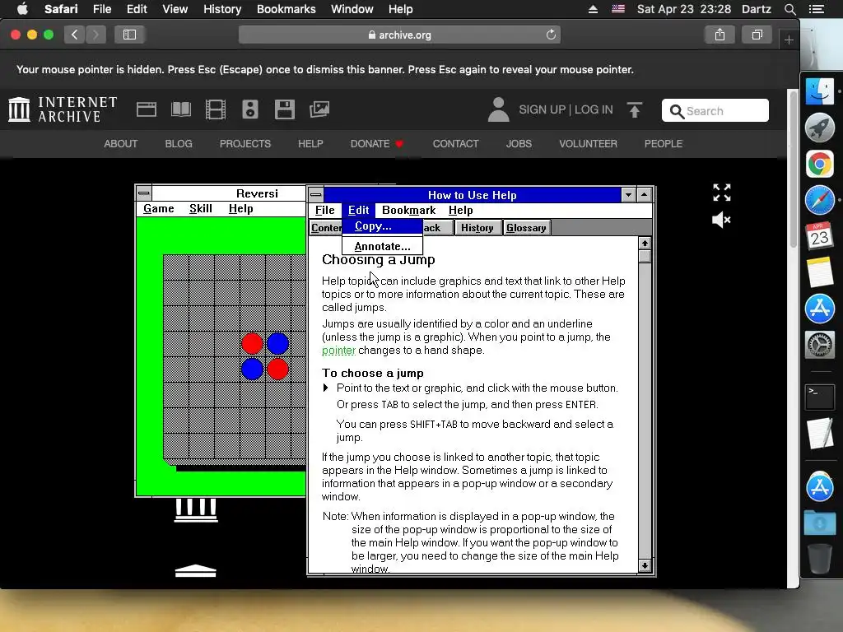Open the ABOUT page
Screen dimensions: 843x632
pos(120,144)
